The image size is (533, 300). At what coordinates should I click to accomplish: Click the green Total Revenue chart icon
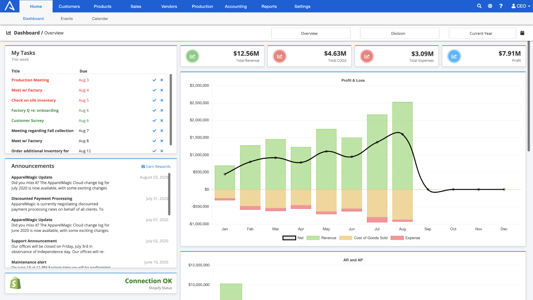pos(192,56)
